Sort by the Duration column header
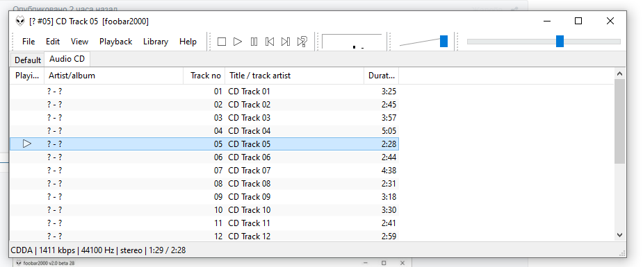This screenshot has height=267, width=643. point(382,76)
